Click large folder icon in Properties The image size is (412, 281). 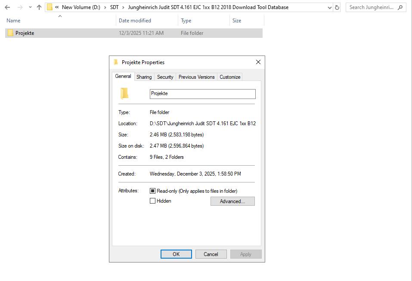click(x=124, y=93)
